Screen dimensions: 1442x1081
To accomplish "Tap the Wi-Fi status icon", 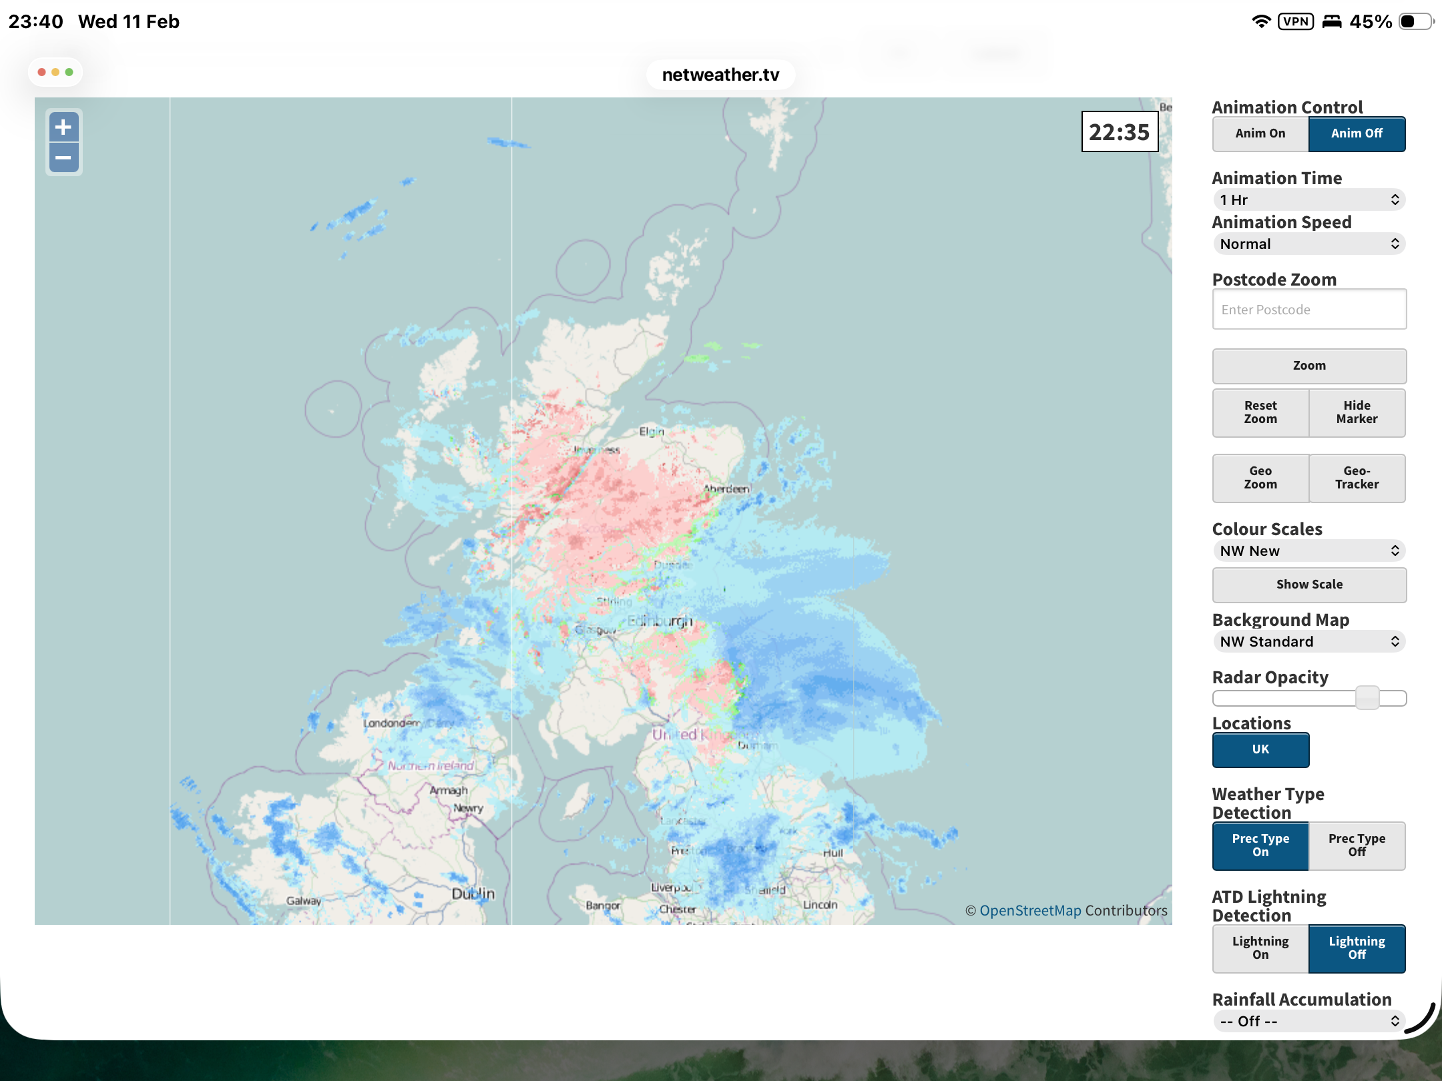I will [x=1260, y=21].
